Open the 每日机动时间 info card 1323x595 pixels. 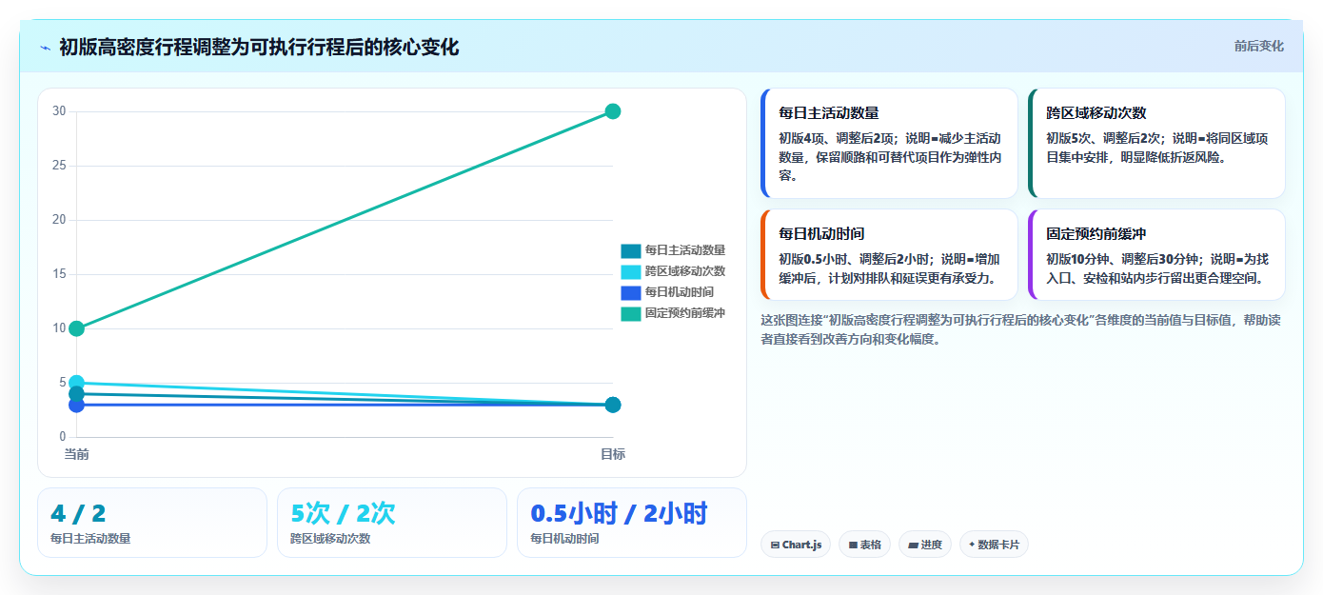point(890,254)
